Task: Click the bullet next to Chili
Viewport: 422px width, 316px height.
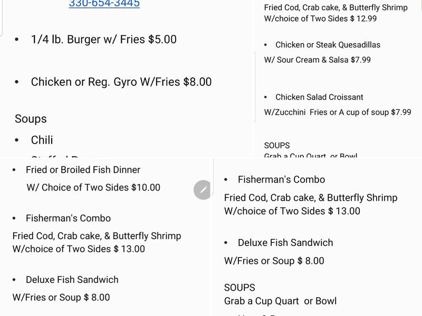Action: 17,140
